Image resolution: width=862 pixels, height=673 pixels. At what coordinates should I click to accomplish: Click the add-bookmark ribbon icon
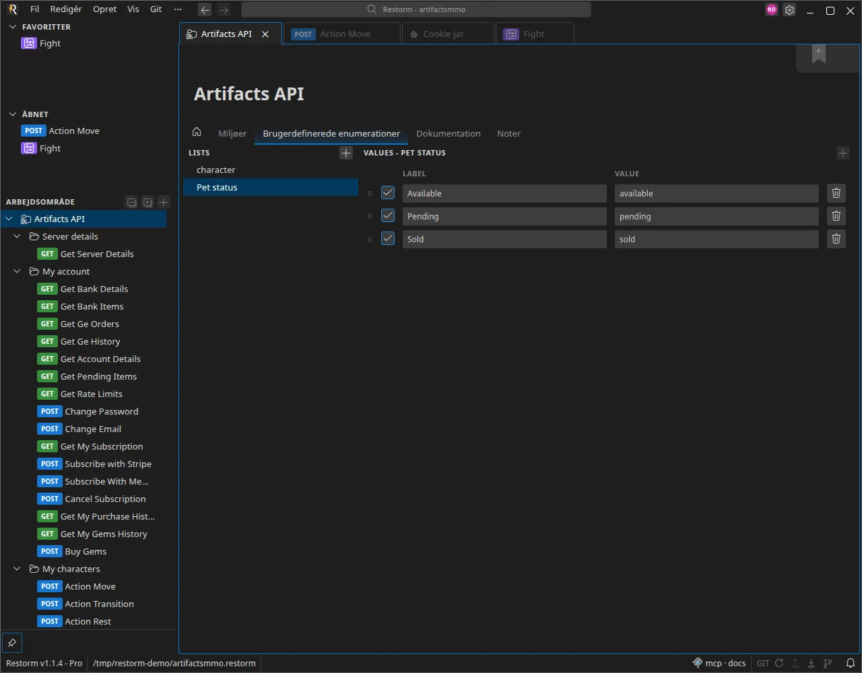coord(818,54)
